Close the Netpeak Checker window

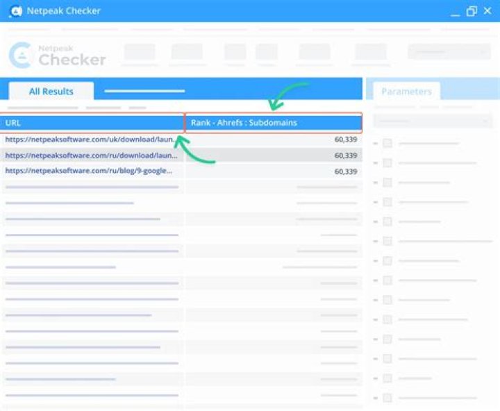click(x=488, y=11)
